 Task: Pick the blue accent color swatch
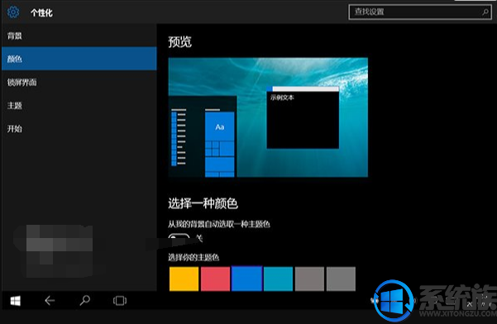(246, 279)
